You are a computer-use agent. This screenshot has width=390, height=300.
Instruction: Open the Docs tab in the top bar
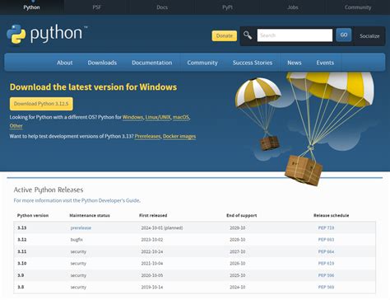(x=162, y=7)
